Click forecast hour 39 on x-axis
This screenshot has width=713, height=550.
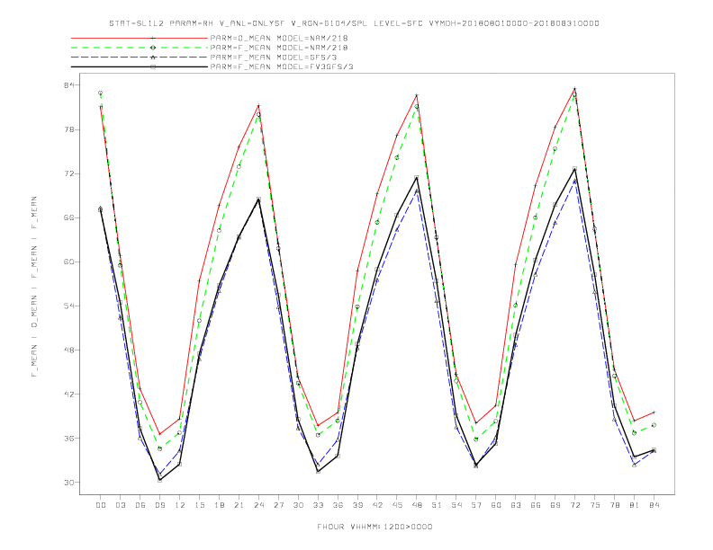[x=357, y=505]
